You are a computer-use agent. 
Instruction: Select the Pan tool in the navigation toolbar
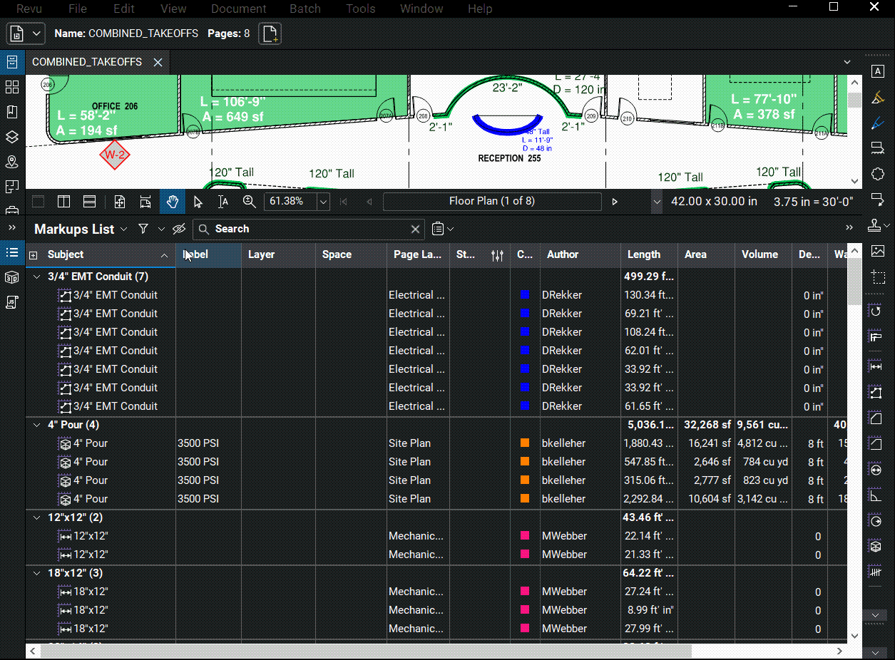(x=172, y=202)
